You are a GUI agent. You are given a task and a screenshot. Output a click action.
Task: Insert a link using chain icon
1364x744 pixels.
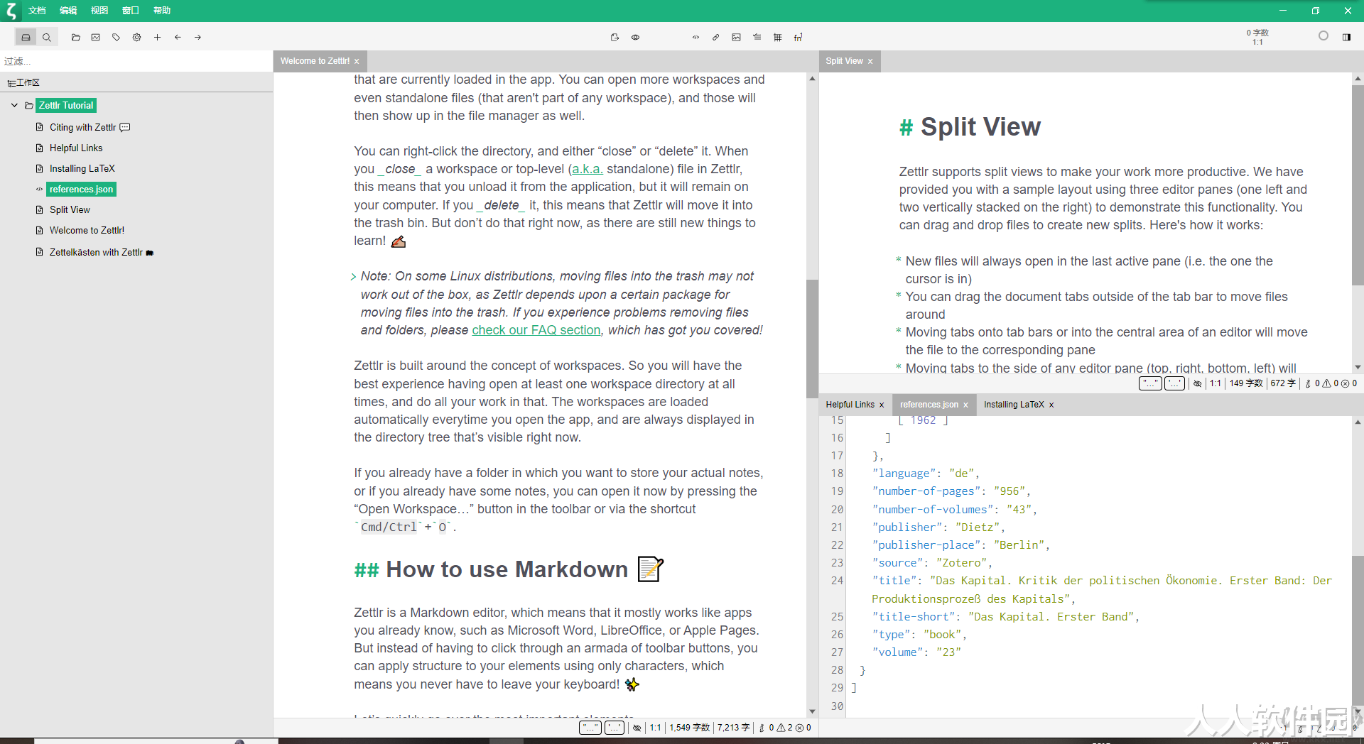point(716,38)
